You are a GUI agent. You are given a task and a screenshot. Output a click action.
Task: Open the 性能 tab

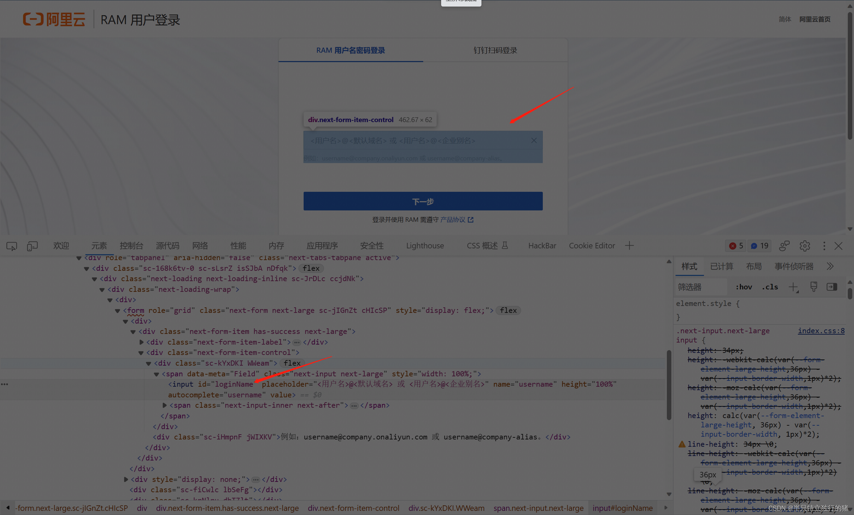pyautogui.click(x=238, y=246)
